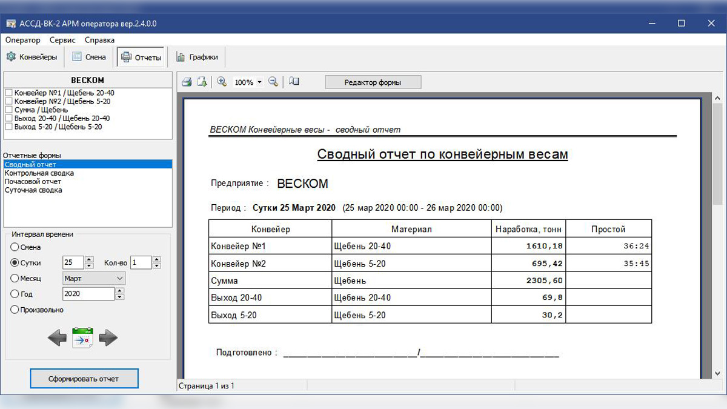Select Почасовой отчет report form
Viewport: 727px width, 409px height.
[88, 182]
